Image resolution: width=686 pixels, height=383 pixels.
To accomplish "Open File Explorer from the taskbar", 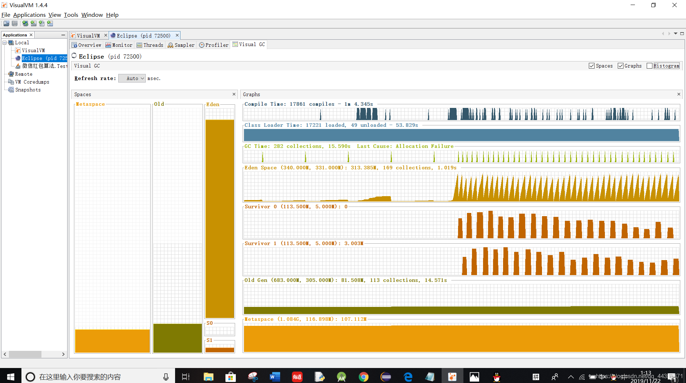I will pyautogui.click(x=208, y=377).
